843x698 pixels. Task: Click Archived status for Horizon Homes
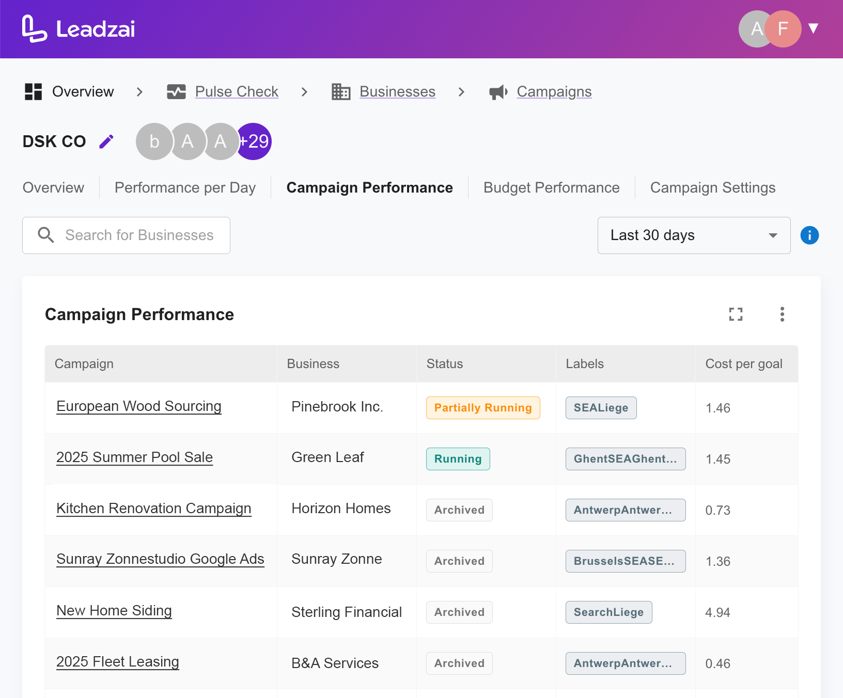click(x=459, y=510)
